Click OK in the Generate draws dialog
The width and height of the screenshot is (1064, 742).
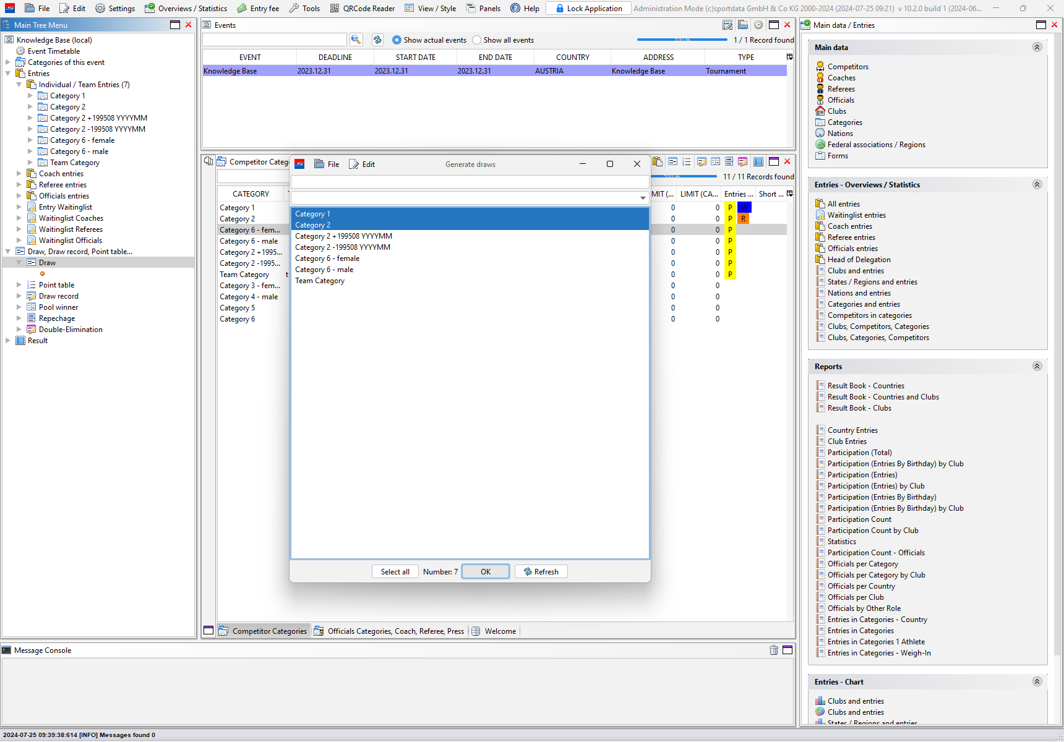(x=486, y=571)
